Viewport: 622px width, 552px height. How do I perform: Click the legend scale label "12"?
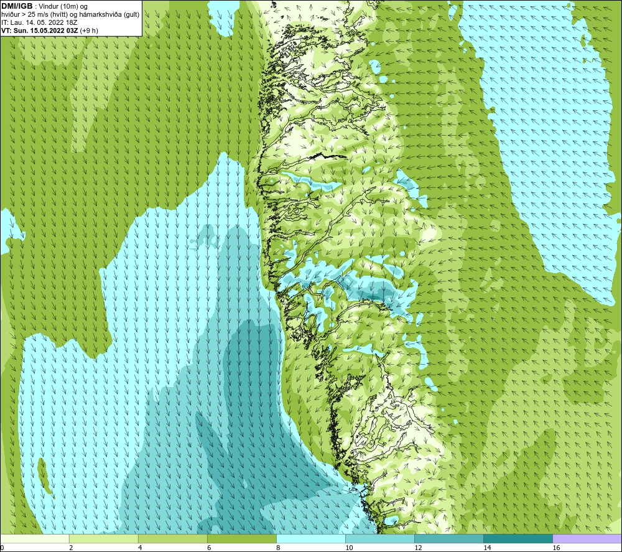(418, 548)
